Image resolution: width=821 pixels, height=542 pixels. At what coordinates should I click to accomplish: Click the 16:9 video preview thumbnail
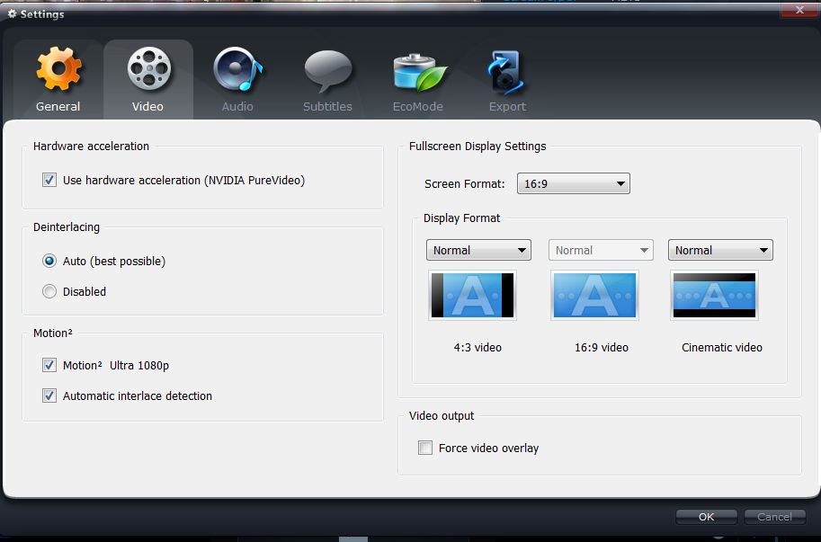(594, 295)
